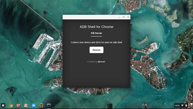Open the @koush creator link
The height and width of the screenshot is (109, 193).
pos(101,62)
